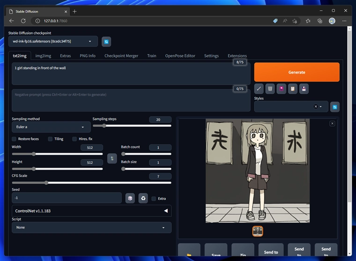This screenshot has width=356, height=261.
Task: Swap width and height with arrows icon
Action: (112, 158)
